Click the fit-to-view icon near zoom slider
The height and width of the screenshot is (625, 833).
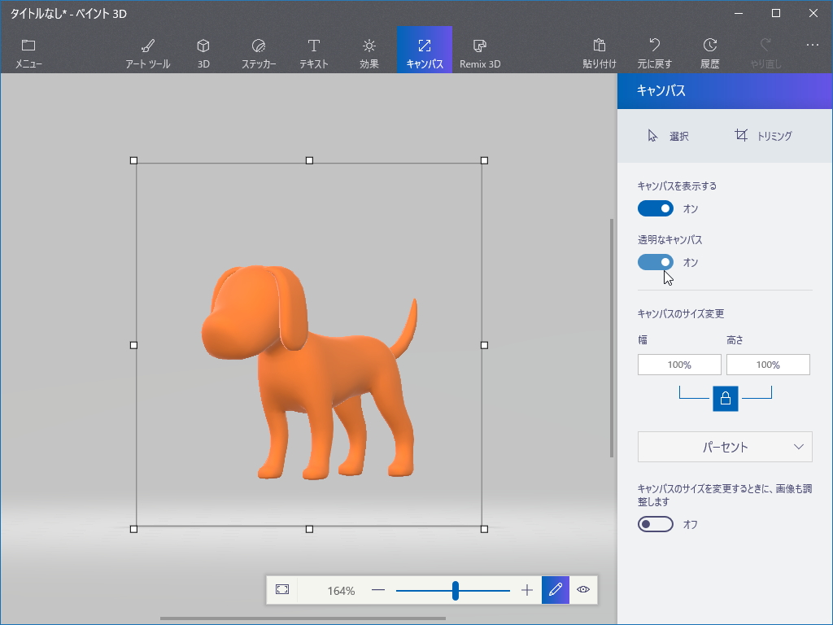coord(282,590)
